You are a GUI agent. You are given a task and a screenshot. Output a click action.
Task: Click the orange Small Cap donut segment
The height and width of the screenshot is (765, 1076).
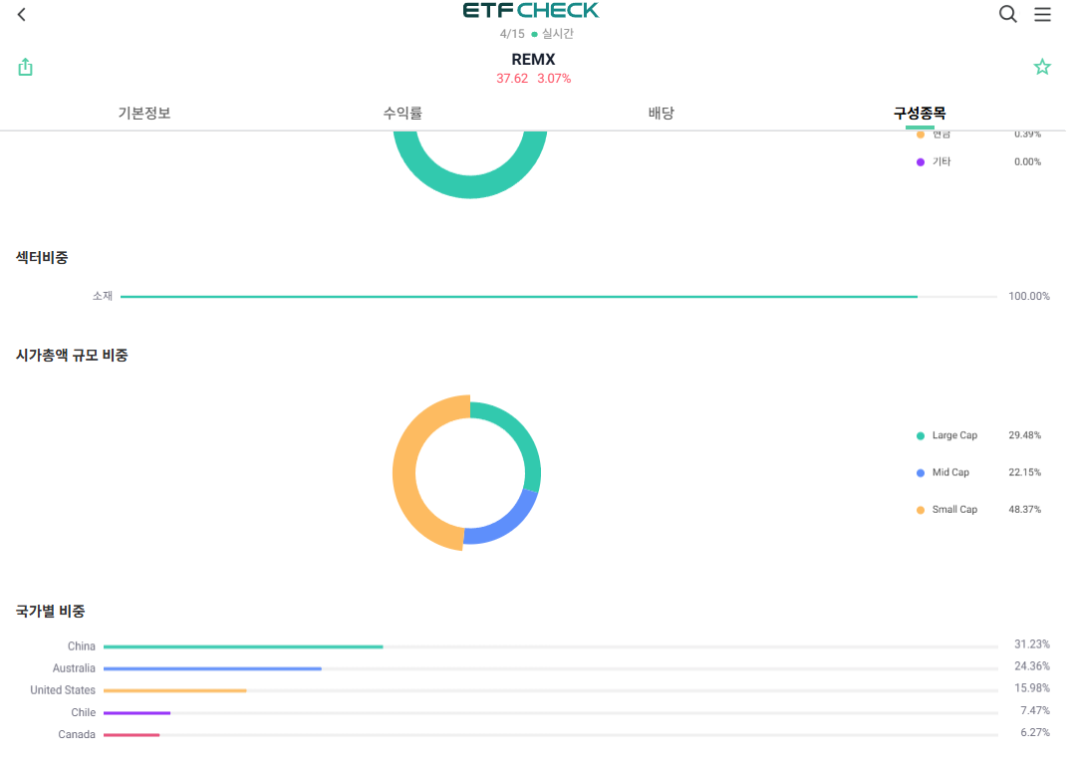coord(404,471)
